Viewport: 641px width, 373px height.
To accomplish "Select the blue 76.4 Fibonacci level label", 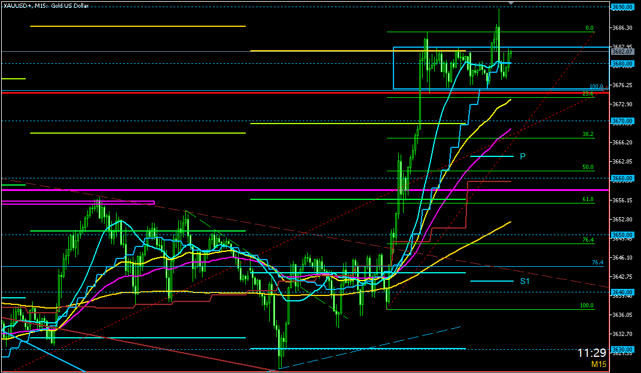I will click(597, 263).
